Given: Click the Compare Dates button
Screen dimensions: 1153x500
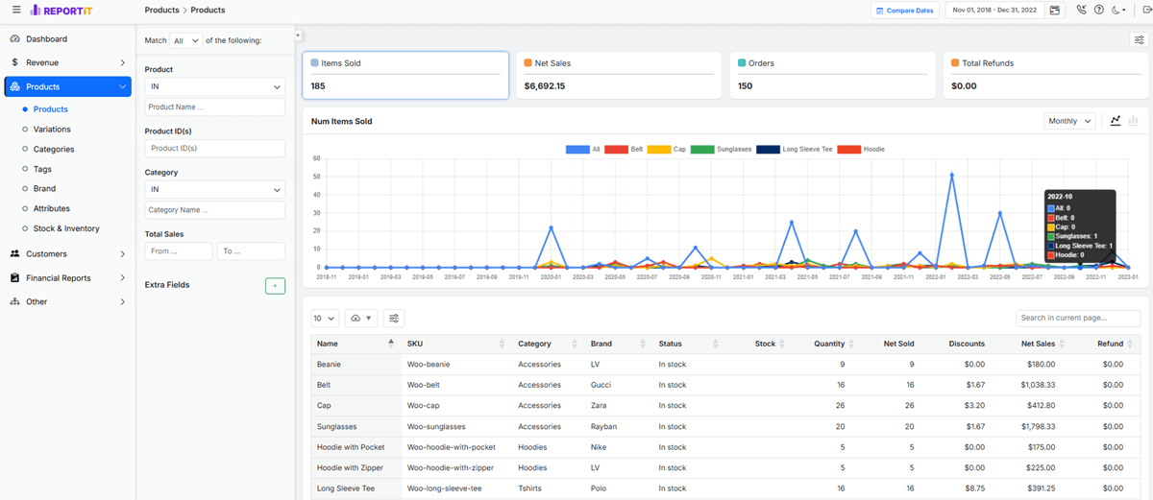Looking at the screenshot, I should pyautogui.click(x=904, y=11).
